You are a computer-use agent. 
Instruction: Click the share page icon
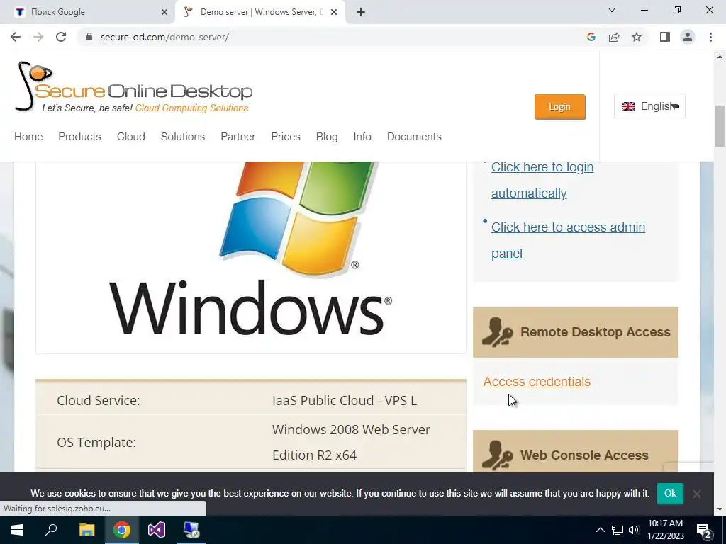(614, 37)
